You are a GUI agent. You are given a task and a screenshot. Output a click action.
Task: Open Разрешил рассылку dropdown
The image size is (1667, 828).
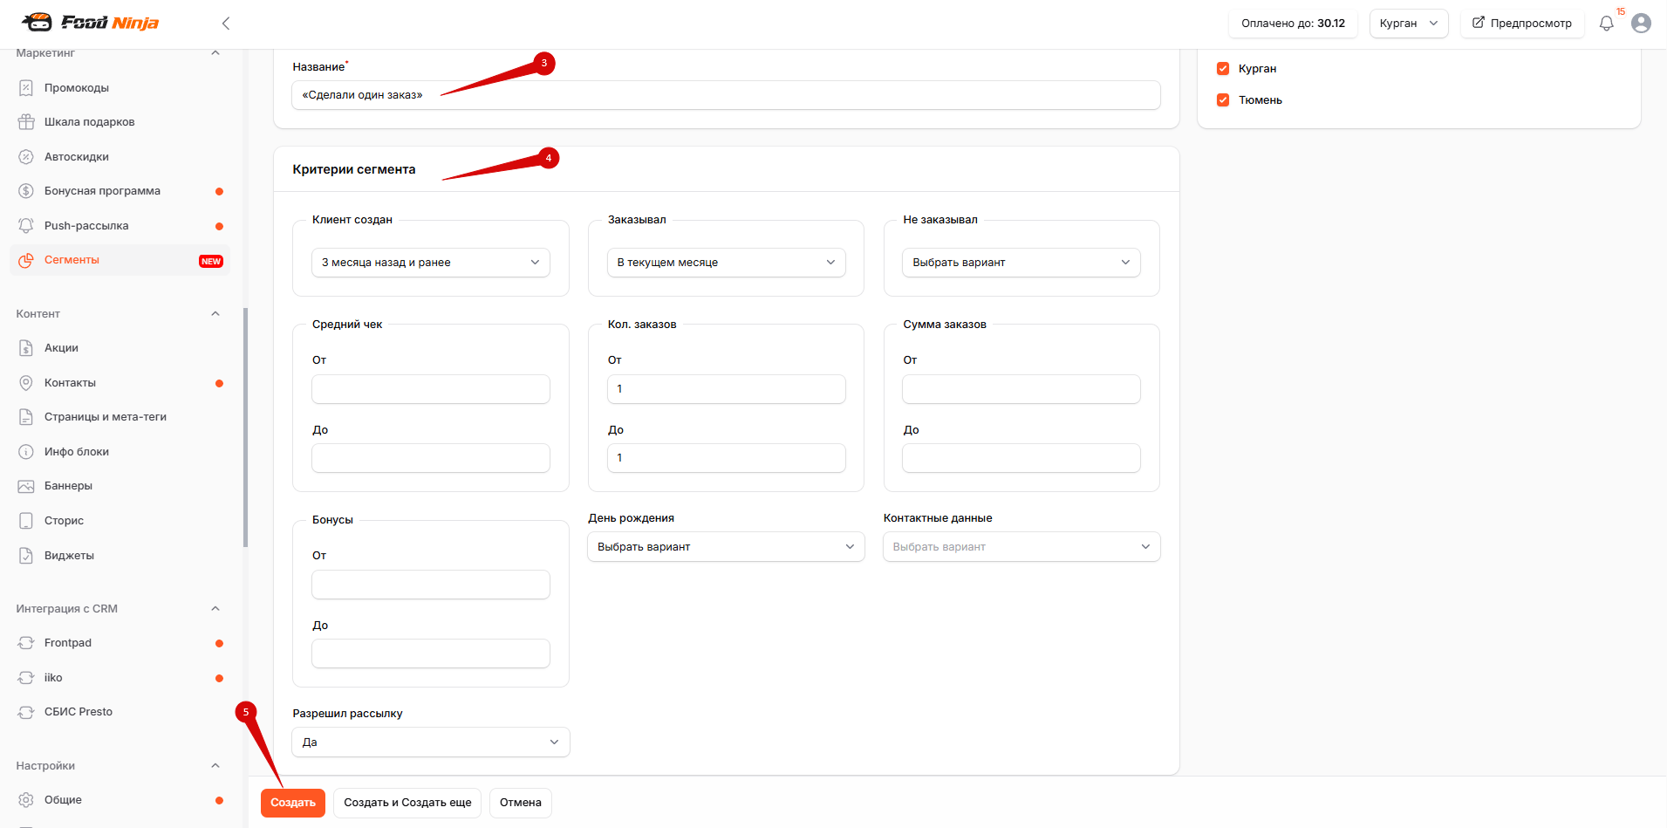[431, 742]
